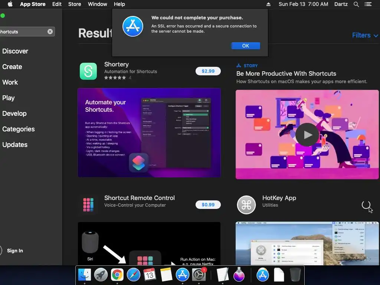Open the Discover section in sidebar
Screen dimensions: 380x285
pos(15,51)
